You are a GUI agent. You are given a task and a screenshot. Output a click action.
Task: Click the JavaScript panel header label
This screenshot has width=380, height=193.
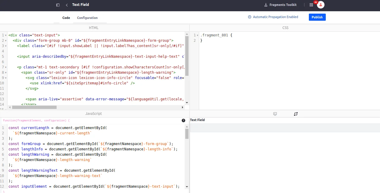94,114
